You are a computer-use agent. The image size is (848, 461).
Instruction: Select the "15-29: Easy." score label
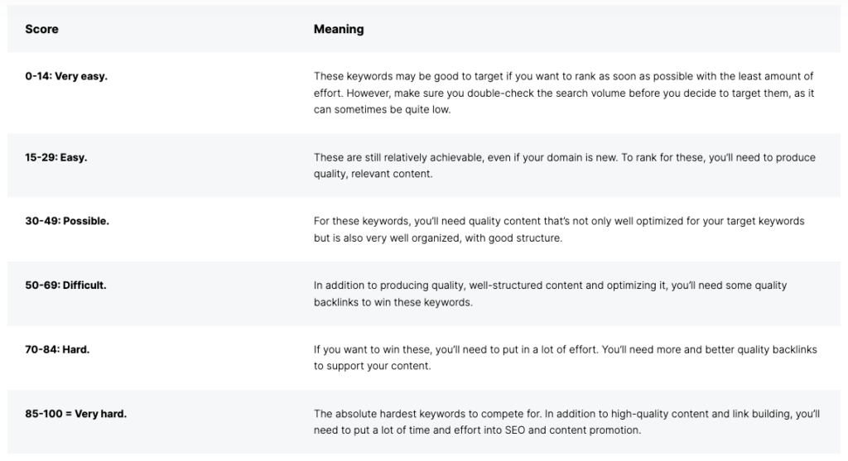55,157
